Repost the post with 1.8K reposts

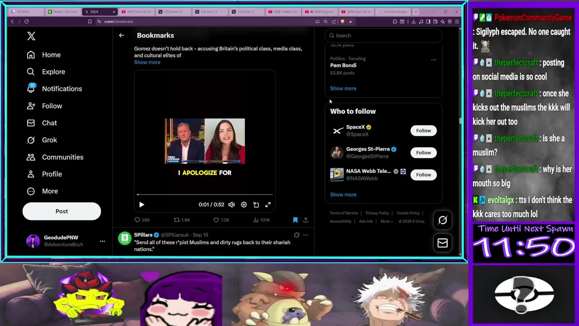tap(182, 220)
